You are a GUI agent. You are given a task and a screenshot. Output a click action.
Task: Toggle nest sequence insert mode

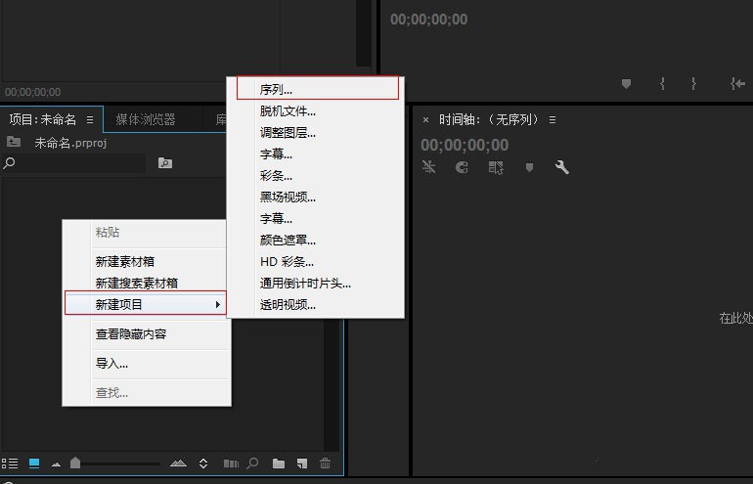click(429, 167)
